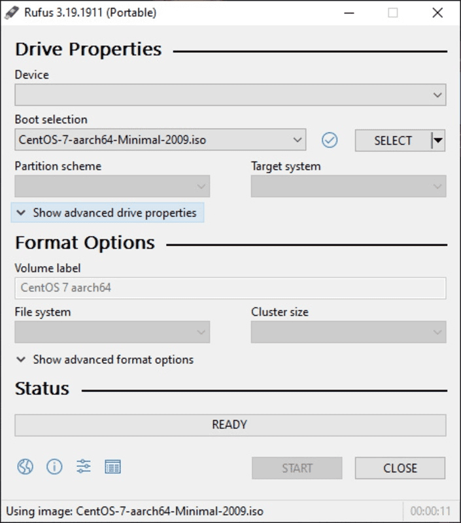Viewport: 461px width, 523px height.
Task: Click the CLOSE button
Action: 400,468
